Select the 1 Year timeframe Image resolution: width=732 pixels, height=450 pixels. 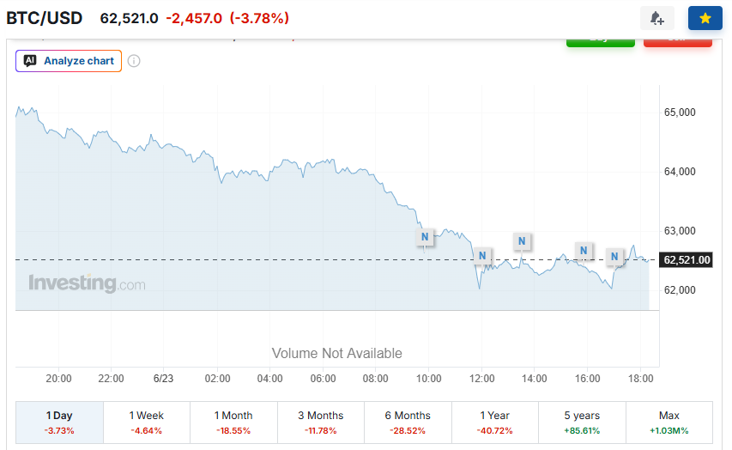point(495,423)
